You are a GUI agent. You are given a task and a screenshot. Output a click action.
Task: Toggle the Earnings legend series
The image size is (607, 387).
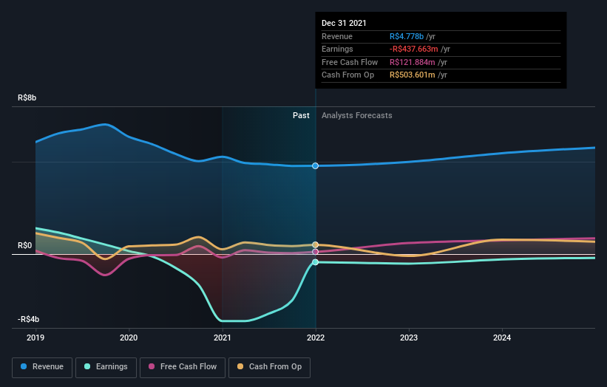[106, 367]
